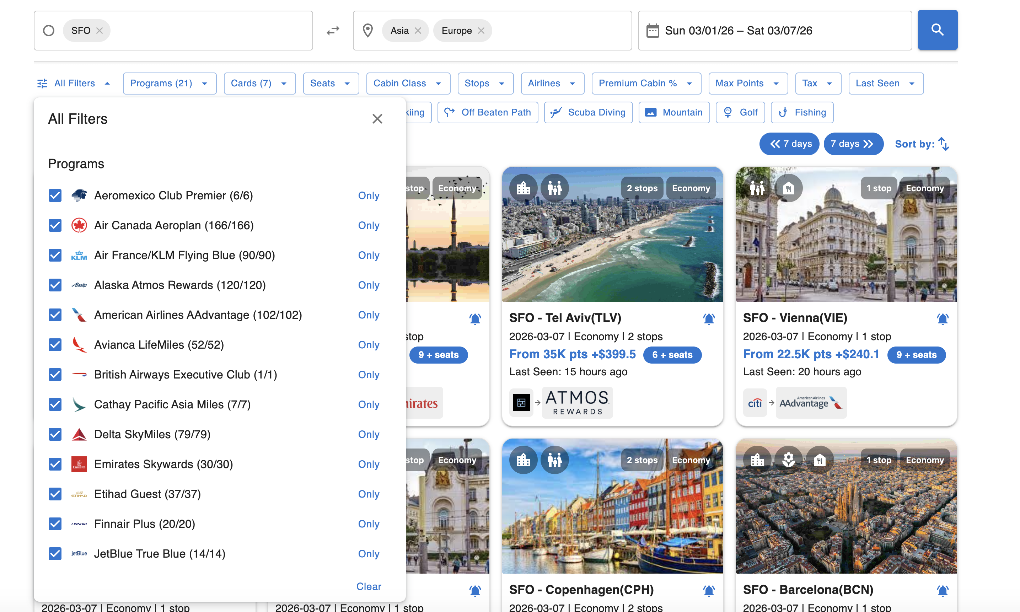Image resolution: width=1020 pixels, height=612 pixels.
Task: Click family icon on Copenhagen card
Action: [x=554, y=460]
